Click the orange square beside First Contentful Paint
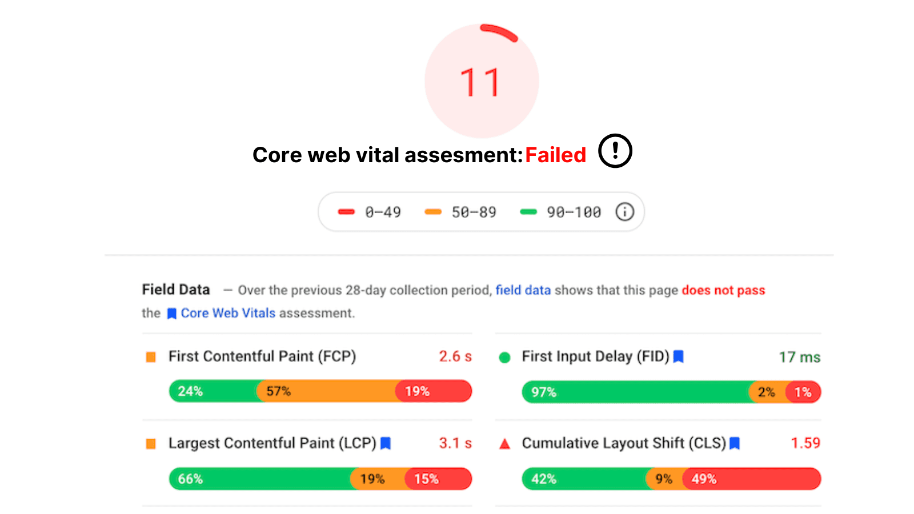Viewport: 914px width, 514px height. [151, 357]
